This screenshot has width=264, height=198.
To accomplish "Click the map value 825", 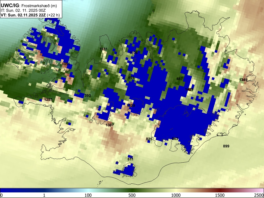I will (x=149, y=139).
